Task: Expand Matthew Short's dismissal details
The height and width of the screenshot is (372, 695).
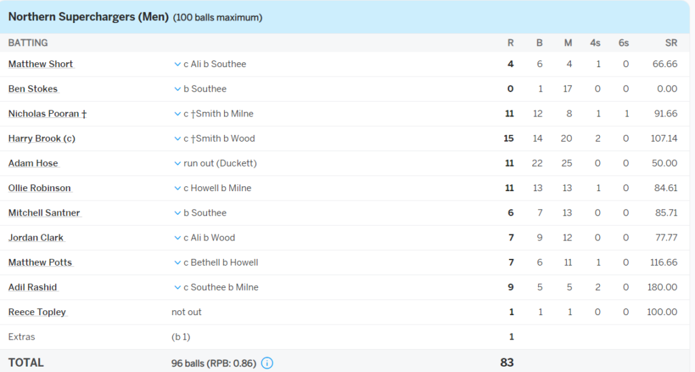Action: pos(178,64)
